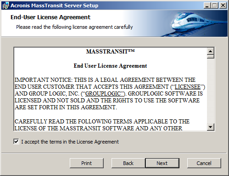This screenshot has height=176, width=229.
Task: Proceed with the Next button
Action: [162, 163]
